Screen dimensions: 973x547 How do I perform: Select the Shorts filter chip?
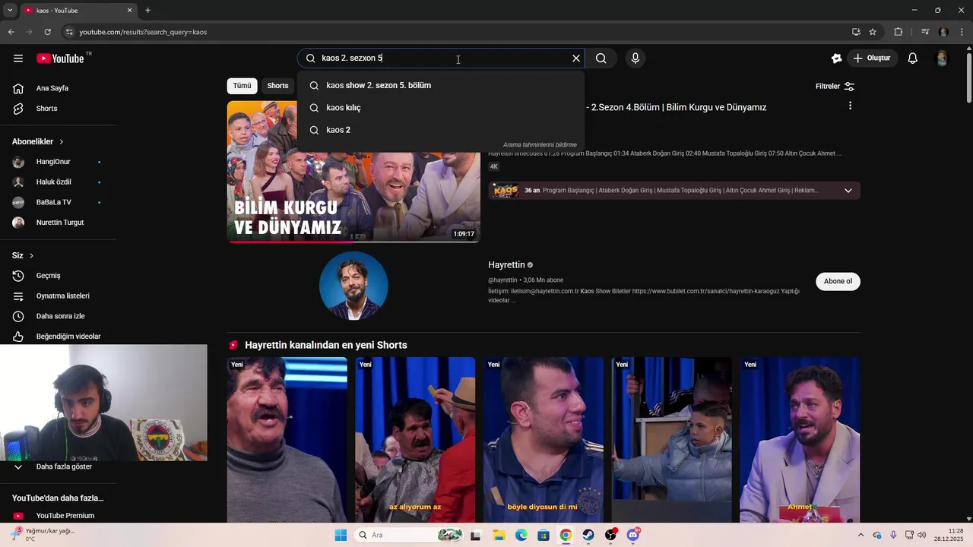tap(277, 86)
